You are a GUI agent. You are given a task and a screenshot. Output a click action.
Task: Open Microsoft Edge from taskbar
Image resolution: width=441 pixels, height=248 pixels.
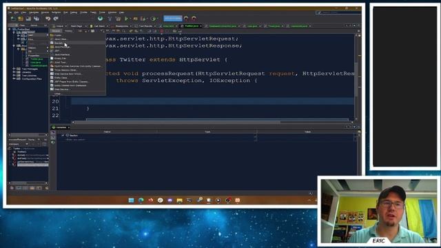[141, 200]
